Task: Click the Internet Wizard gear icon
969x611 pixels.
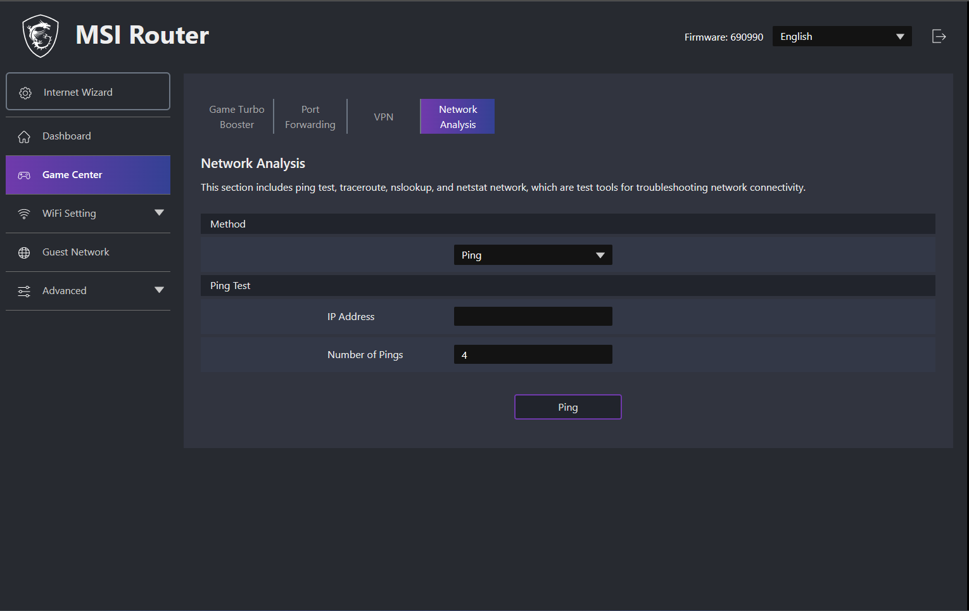Action: pyautogui.click(x=25, y=93)
